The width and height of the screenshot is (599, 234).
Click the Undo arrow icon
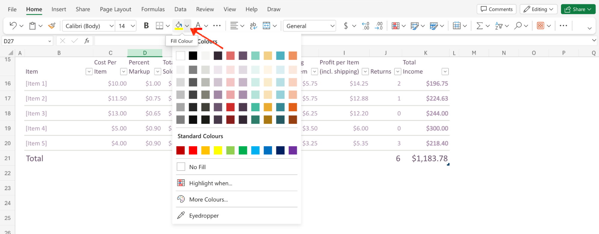(13, 26)
